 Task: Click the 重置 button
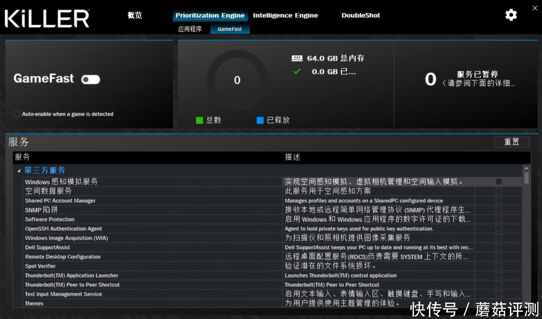[512, 142]
